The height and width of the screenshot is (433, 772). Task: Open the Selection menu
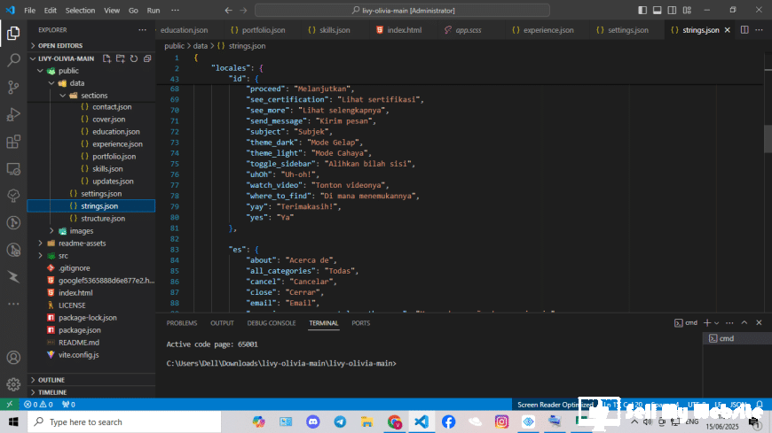tap(80, 10)
